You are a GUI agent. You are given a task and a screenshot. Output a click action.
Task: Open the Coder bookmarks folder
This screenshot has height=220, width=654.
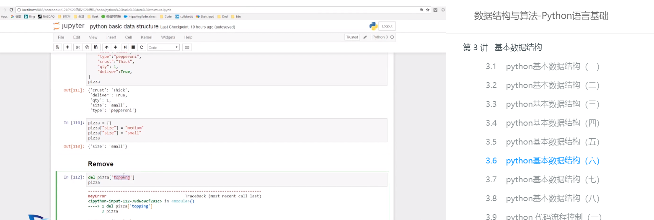(x=166, y=16)
